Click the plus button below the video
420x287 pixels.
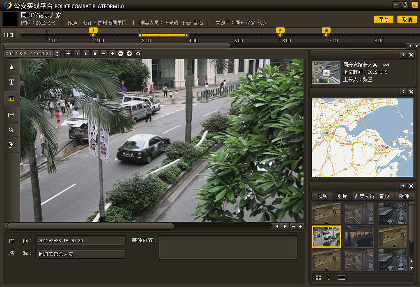click(x=301, y=226)
